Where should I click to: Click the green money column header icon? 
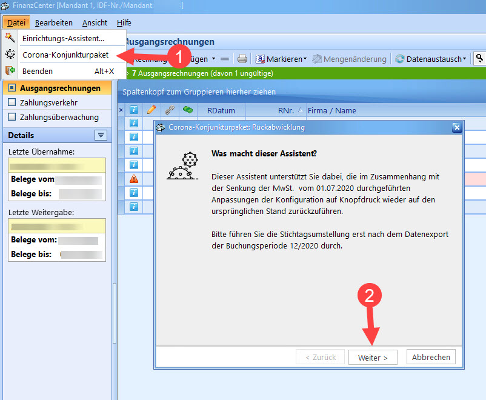point(188,110)
